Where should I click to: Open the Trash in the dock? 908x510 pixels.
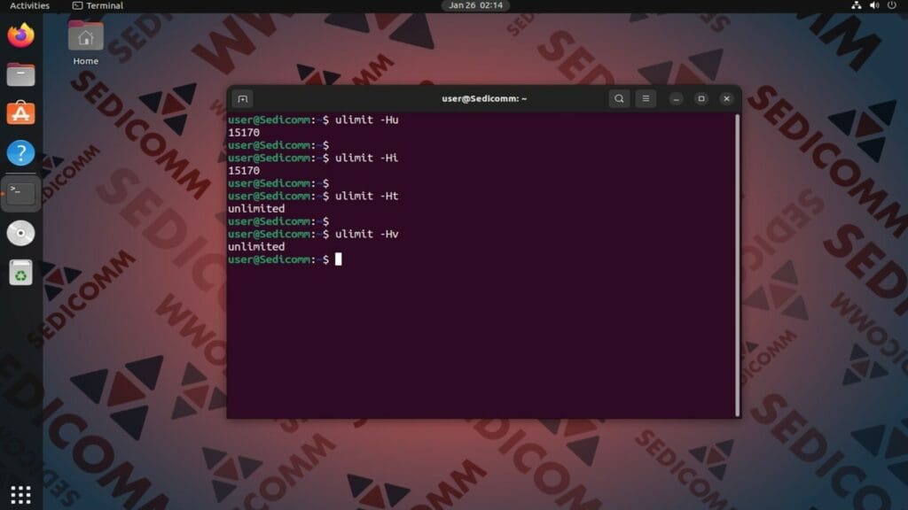click(x=21, y=273)
